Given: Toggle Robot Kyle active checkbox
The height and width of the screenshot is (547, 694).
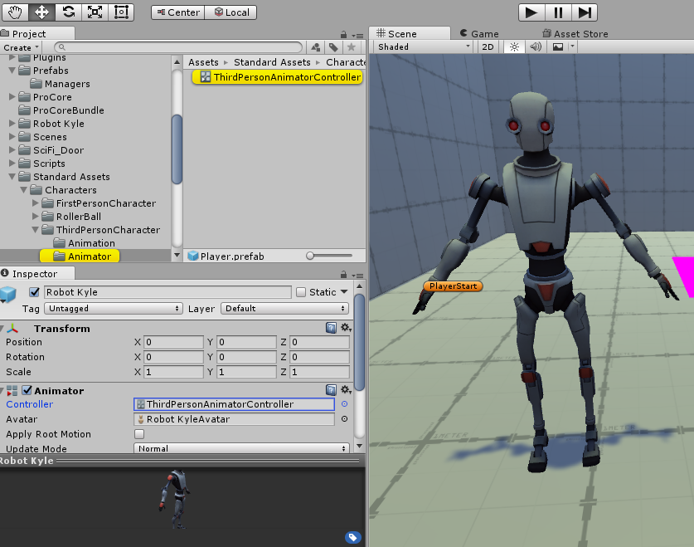Looking at the screenshot, I should (x=35, y=292).
